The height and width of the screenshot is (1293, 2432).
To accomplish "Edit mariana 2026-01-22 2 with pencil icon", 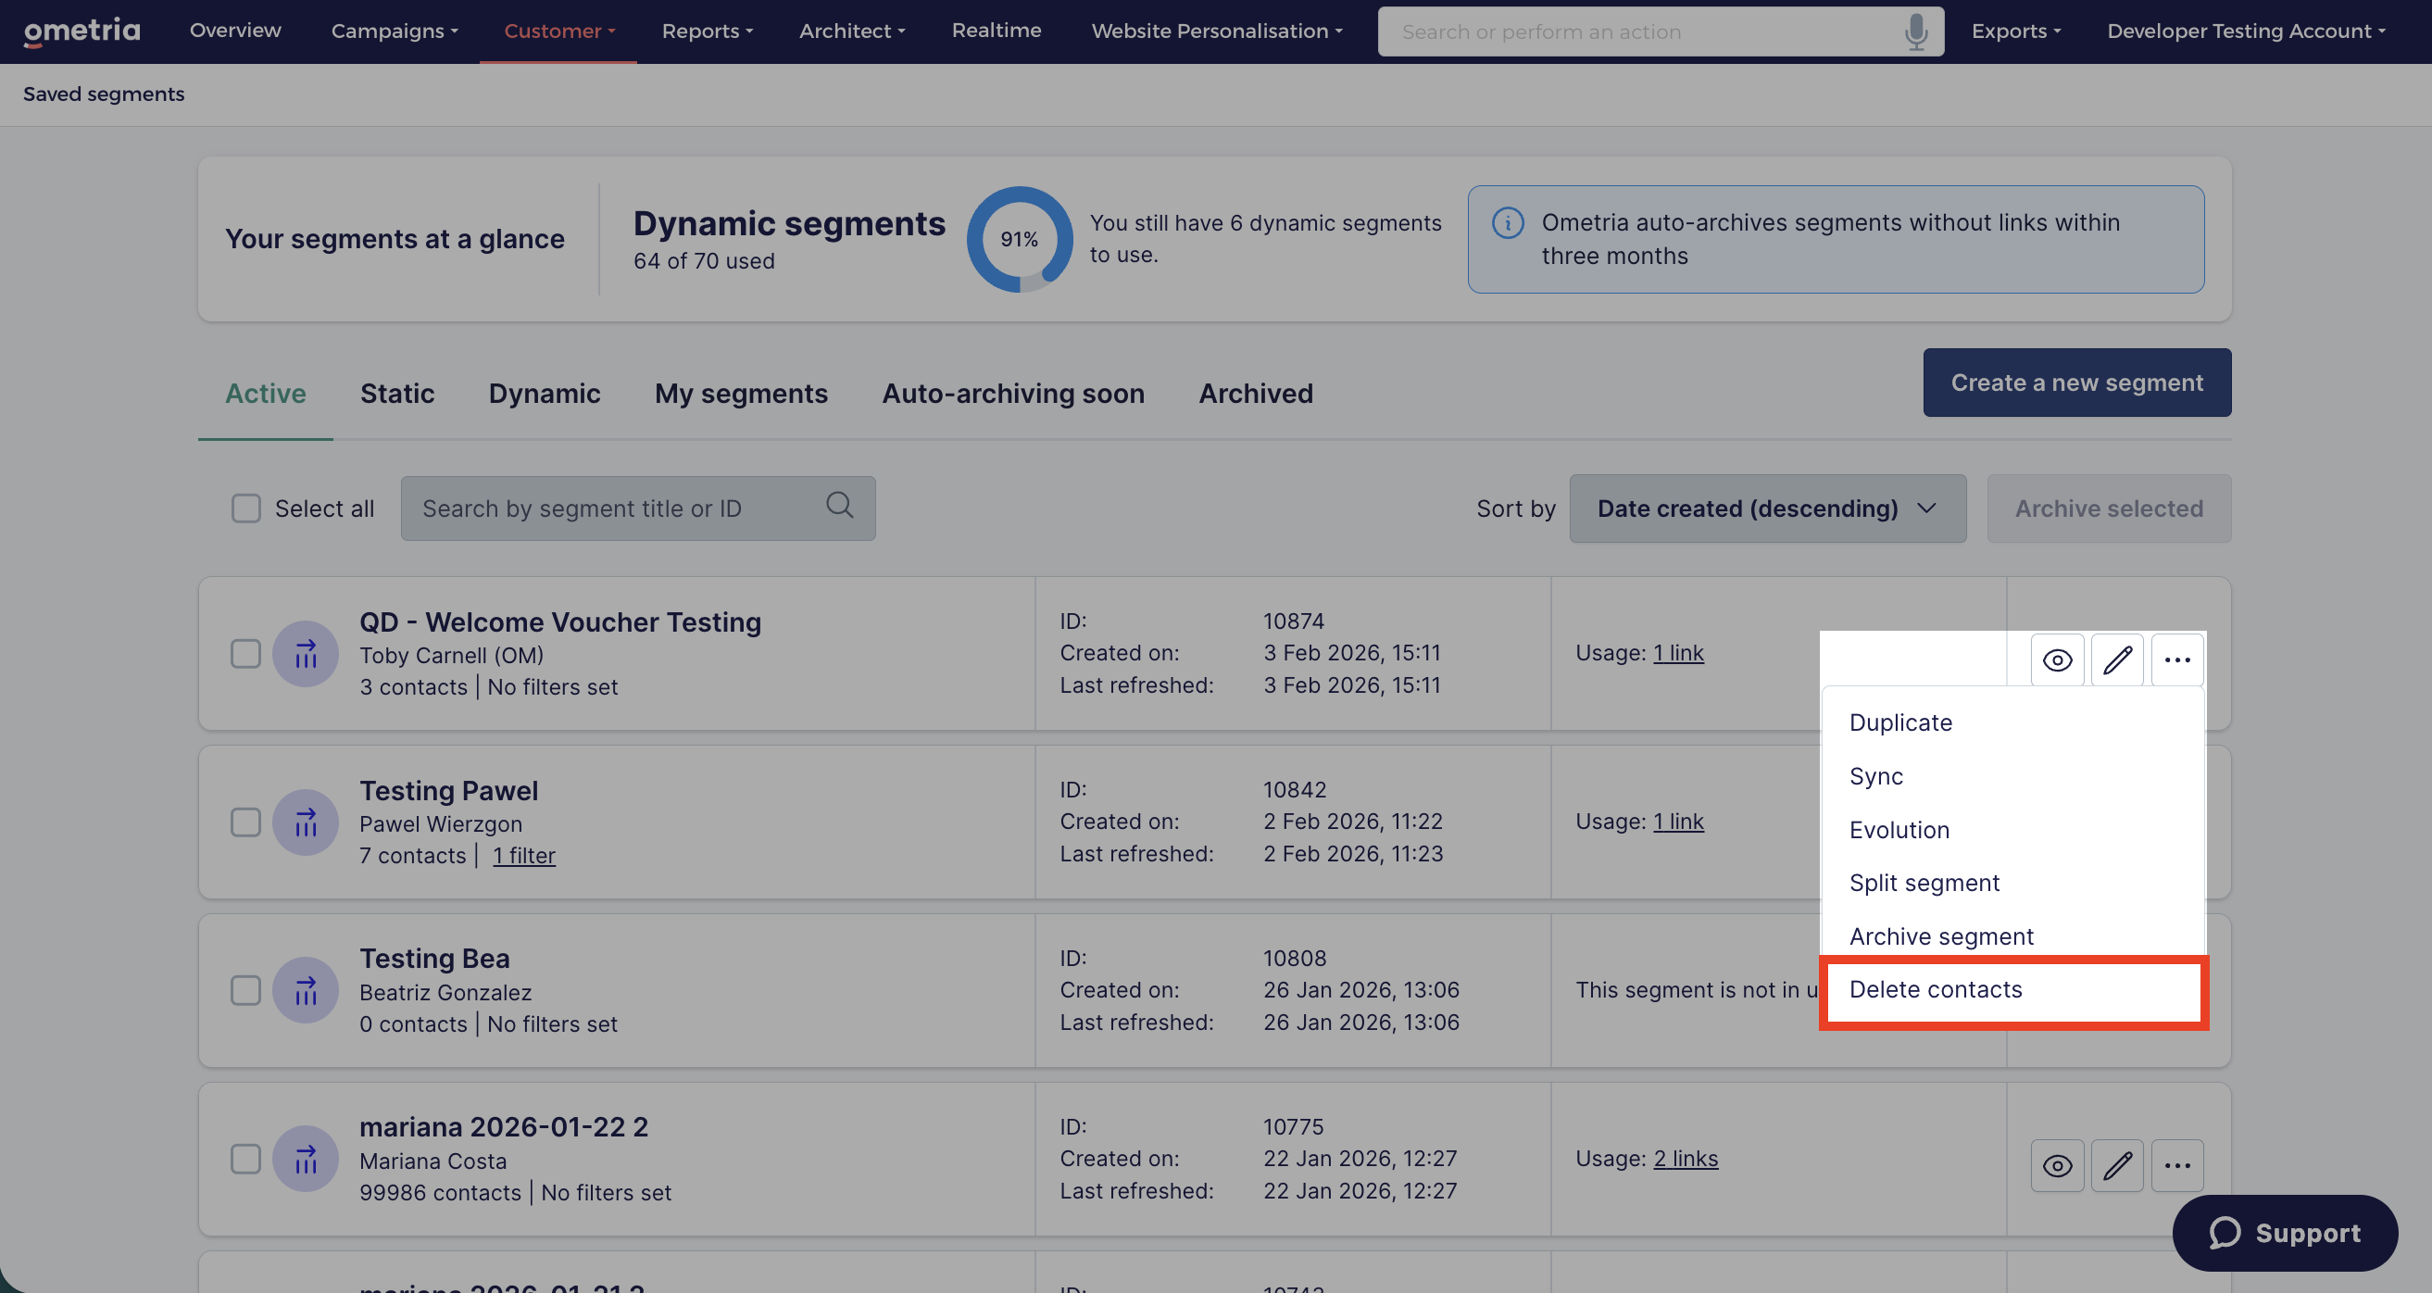I will [x=2118, y=1166].
